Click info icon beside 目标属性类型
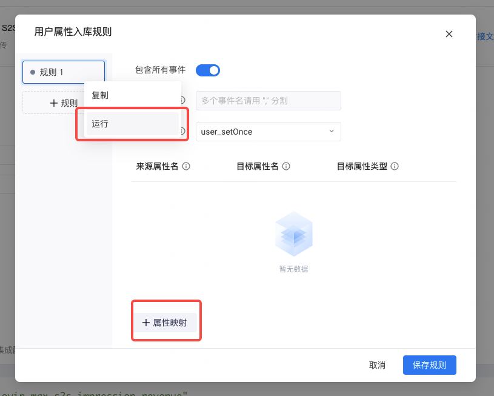This screenshot has height=396, width=494. [395, 166]
